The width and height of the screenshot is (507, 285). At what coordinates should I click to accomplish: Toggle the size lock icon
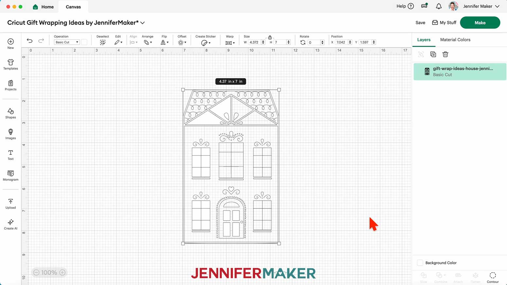(270, 37)
